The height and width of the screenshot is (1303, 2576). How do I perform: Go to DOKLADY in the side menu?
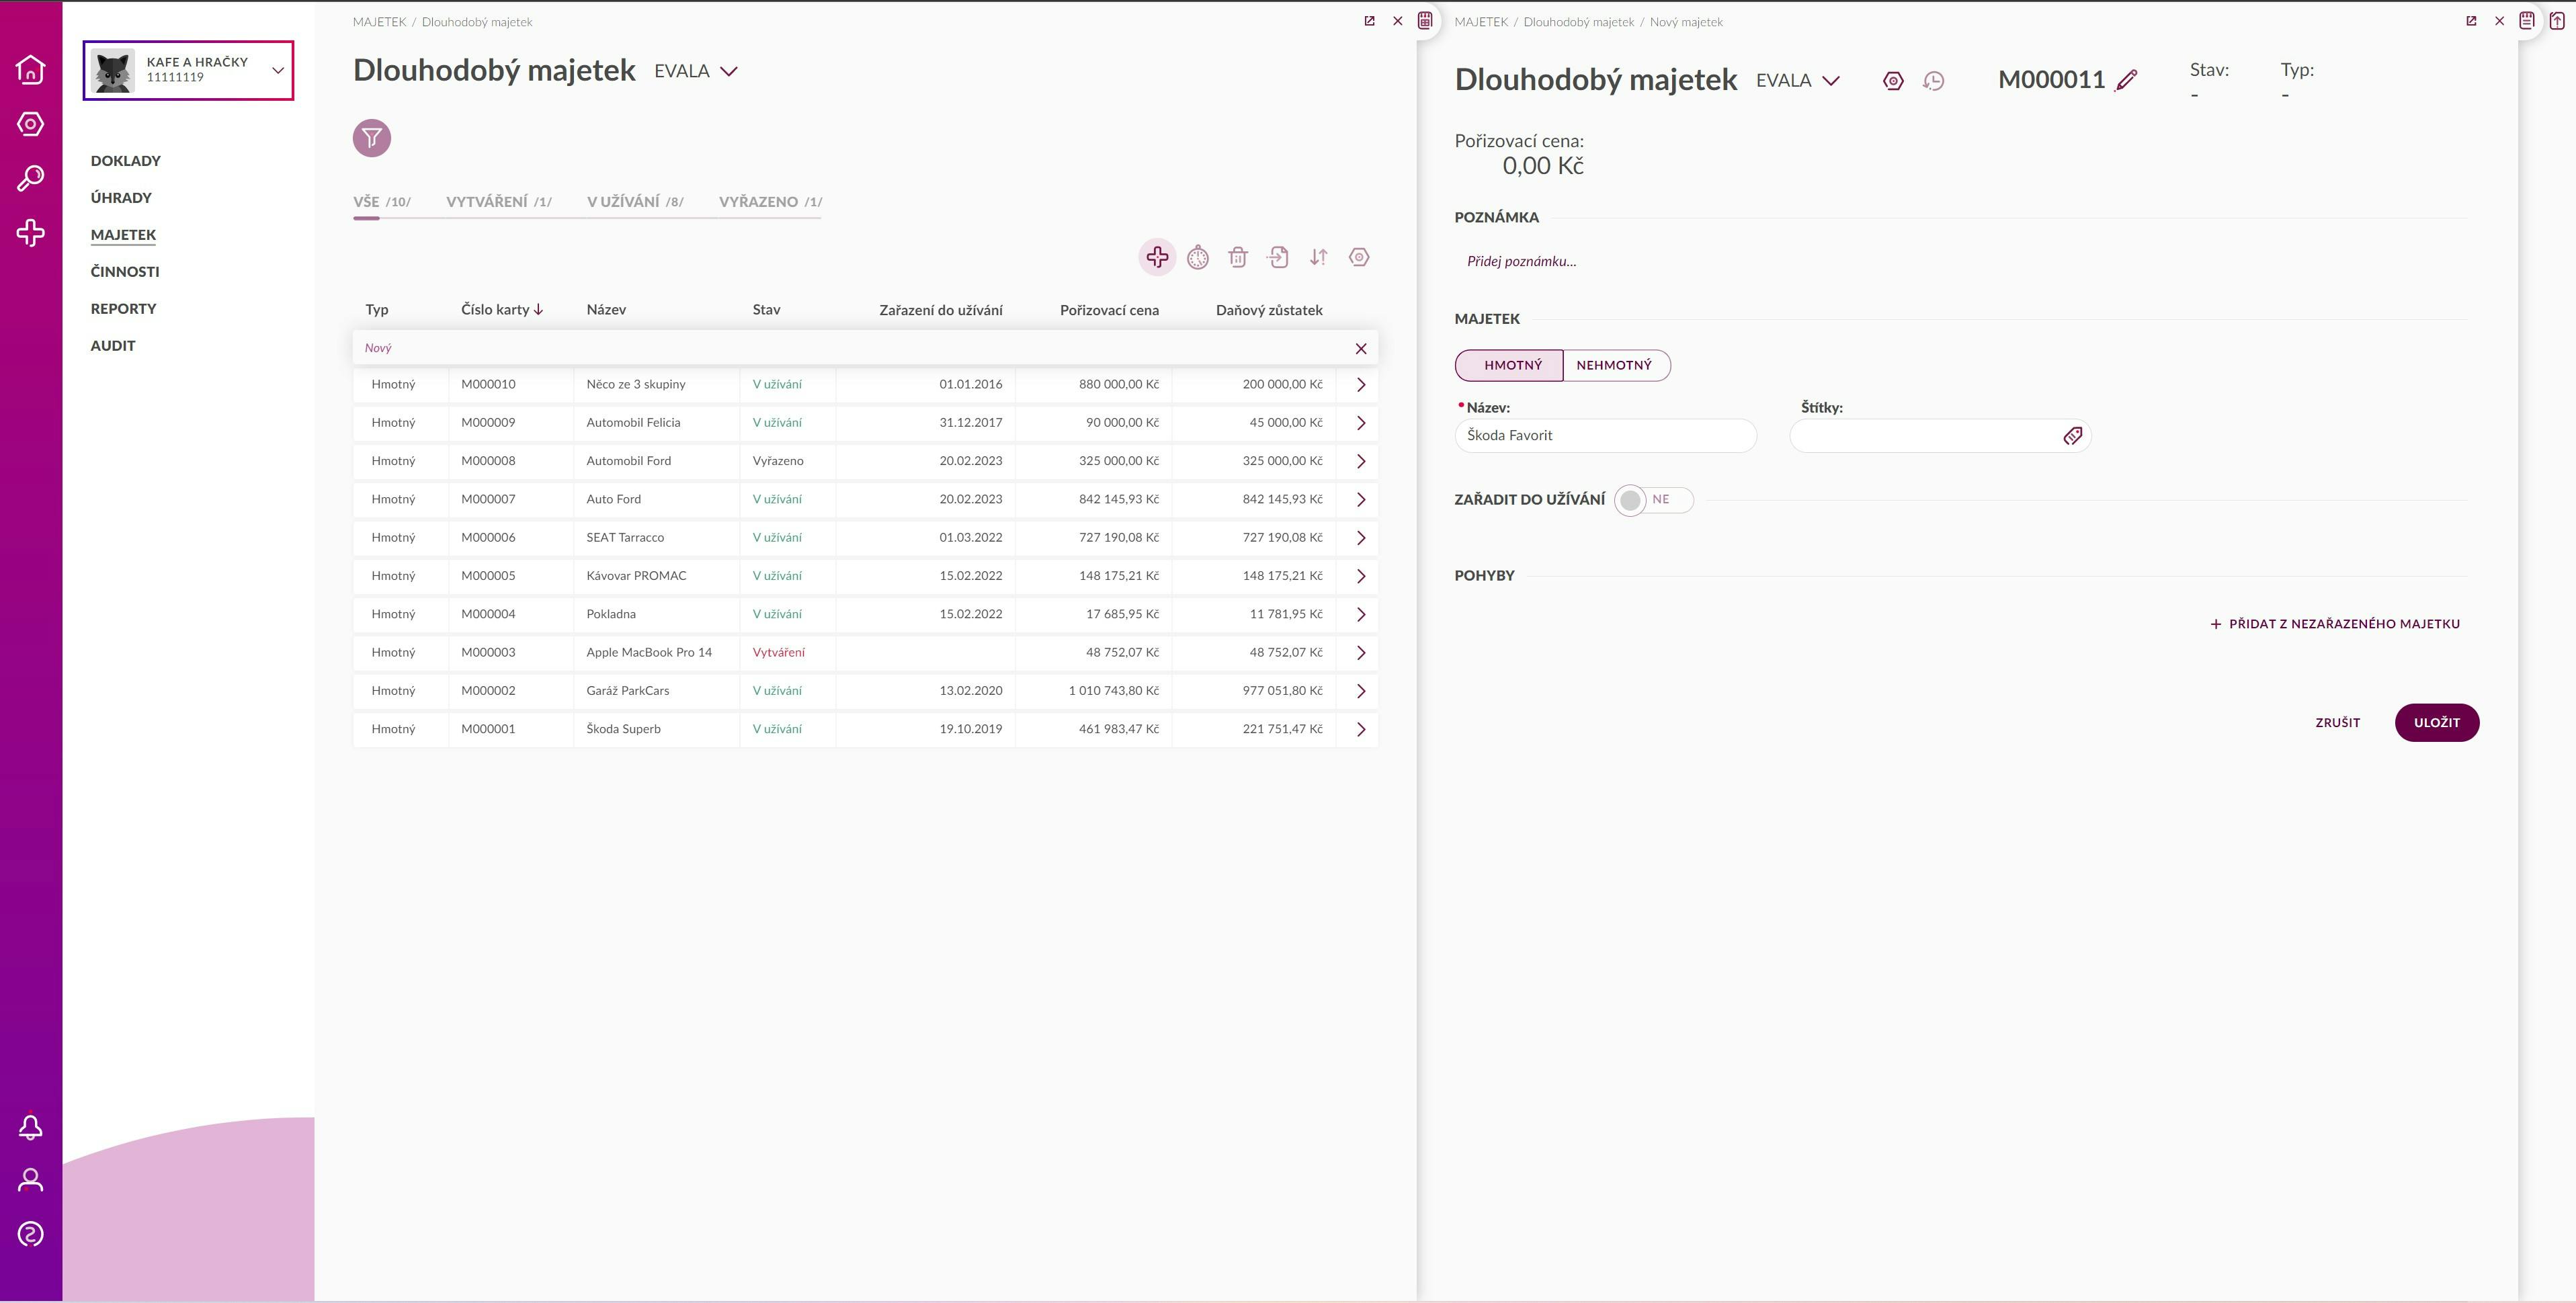[x=126, y=161]
